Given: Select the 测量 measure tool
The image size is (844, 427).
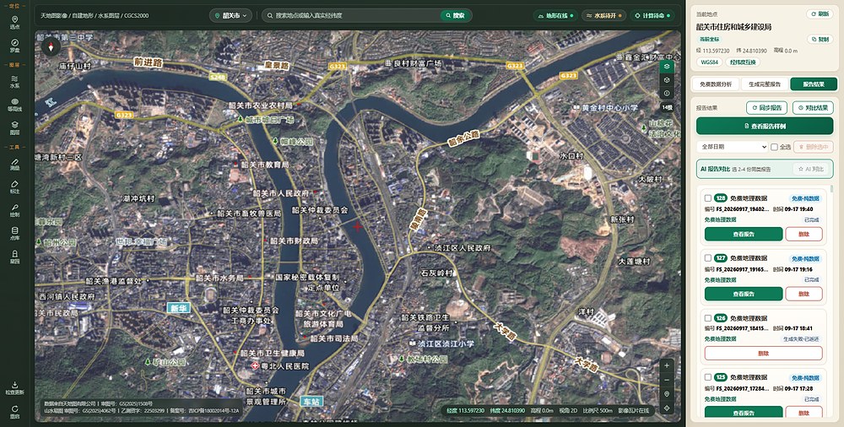Looking at the screenshot, I should [x=14, y=165].
